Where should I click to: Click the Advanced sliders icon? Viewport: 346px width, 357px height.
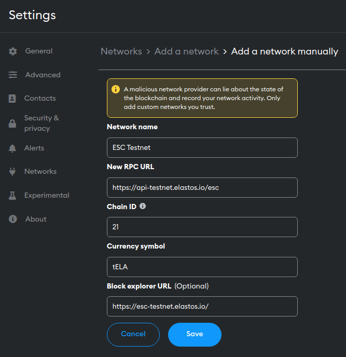(13, 75)
